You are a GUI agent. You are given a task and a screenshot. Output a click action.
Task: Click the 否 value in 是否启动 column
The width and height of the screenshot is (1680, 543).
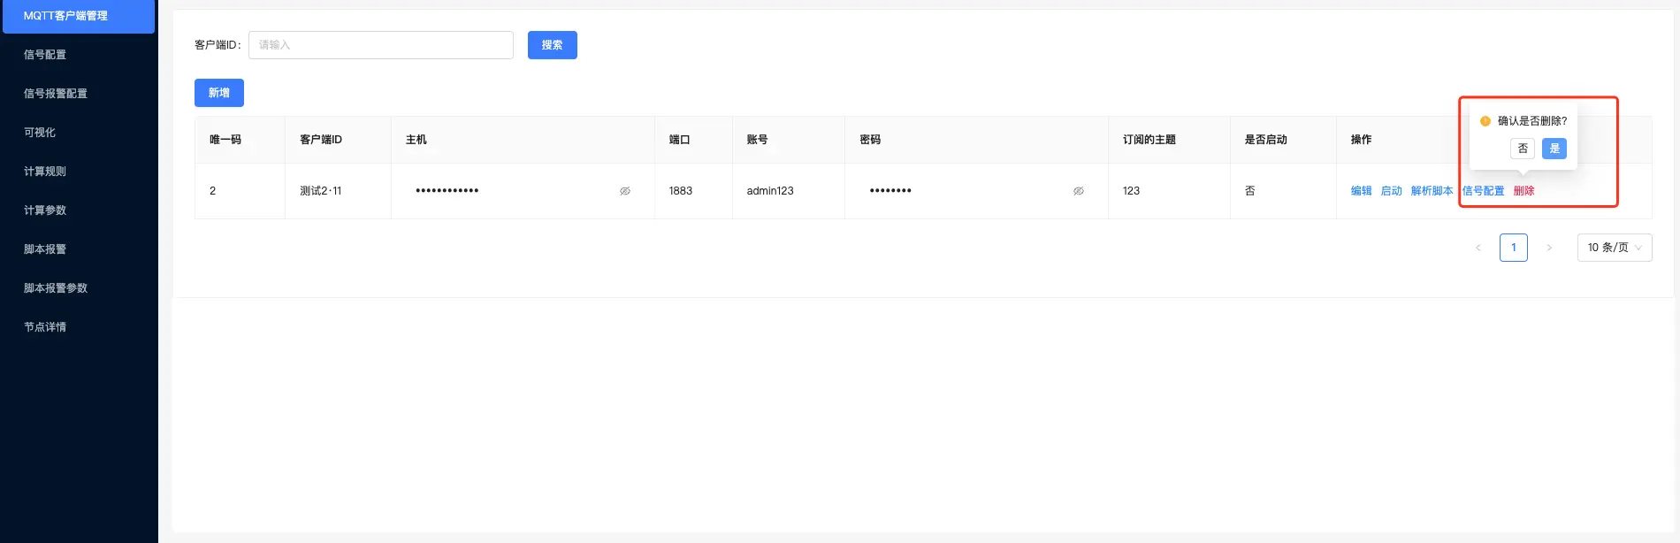point(1250,191)
